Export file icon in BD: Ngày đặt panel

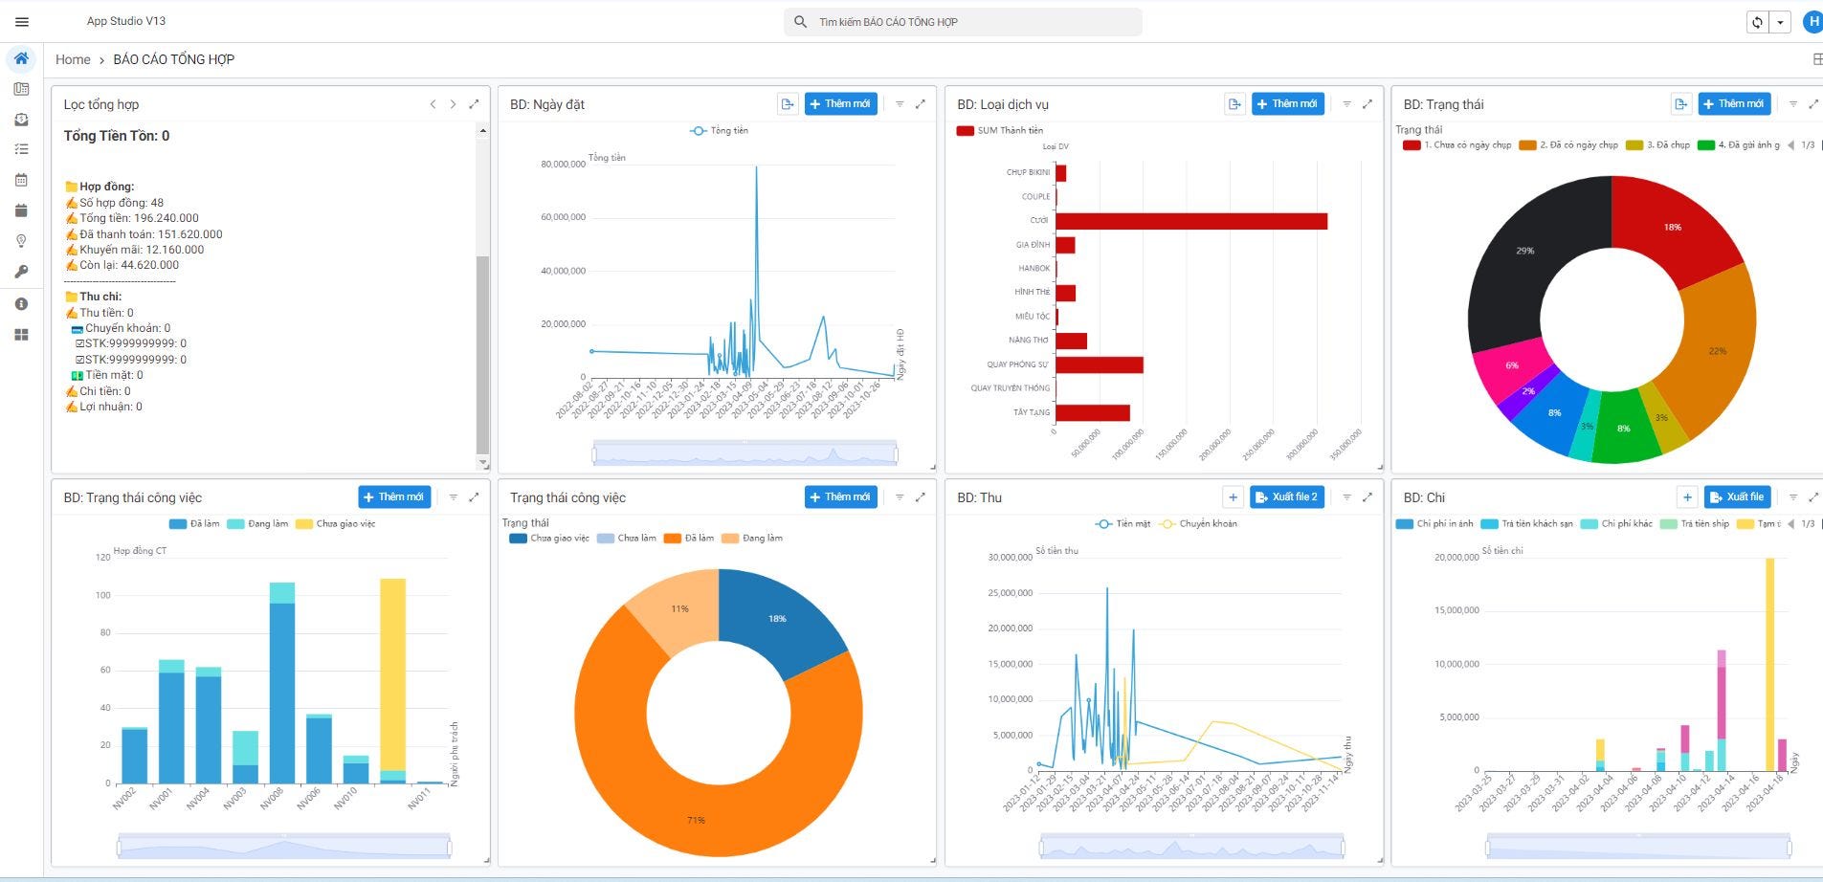pos(787,104)
